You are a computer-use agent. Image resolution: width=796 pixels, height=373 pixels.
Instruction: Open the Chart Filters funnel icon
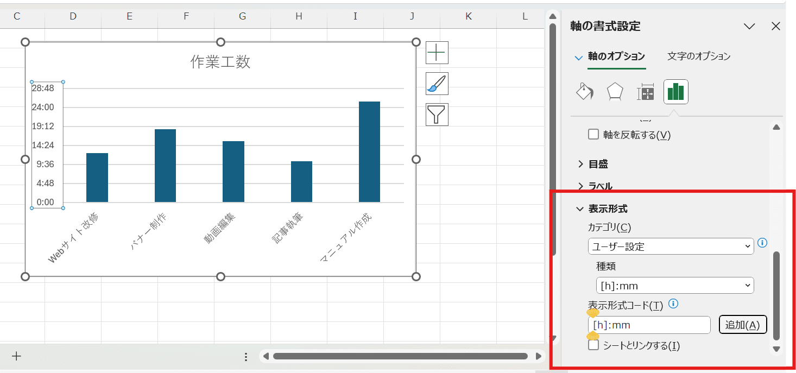point(437,115)
